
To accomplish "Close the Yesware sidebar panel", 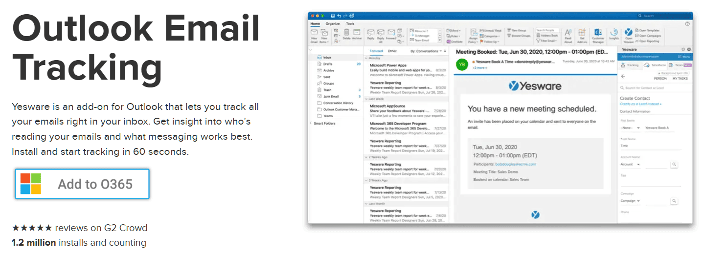I will pyautogui.click(x=689, y=49).
